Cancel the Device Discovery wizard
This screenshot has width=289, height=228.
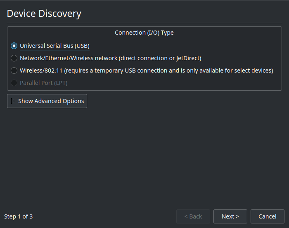(x=267, y=216)
